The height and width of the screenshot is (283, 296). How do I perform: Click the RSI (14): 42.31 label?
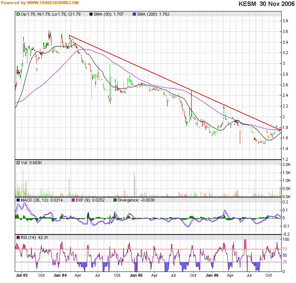pos(34,237)
